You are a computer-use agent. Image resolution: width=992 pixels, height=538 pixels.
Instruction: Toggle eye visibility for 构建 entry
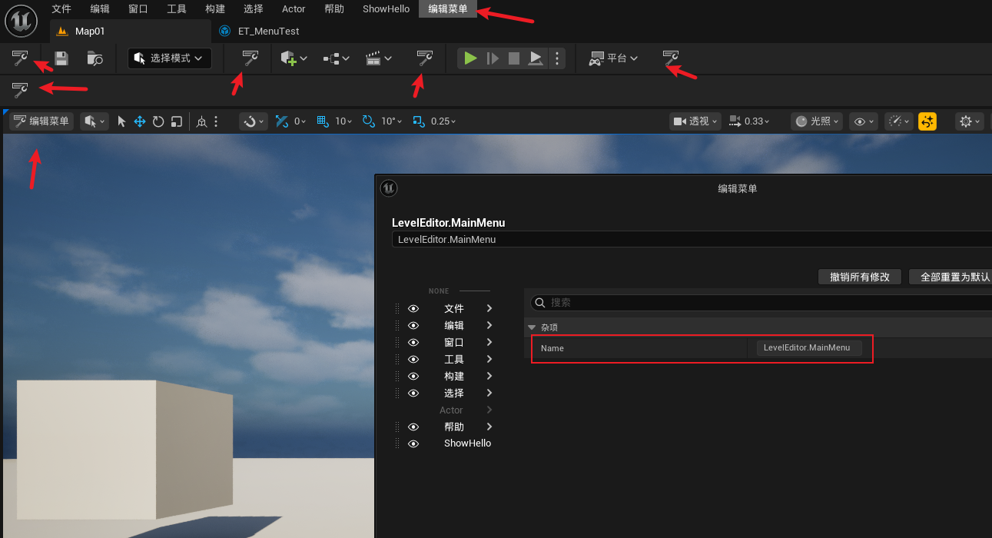[413, 376]
